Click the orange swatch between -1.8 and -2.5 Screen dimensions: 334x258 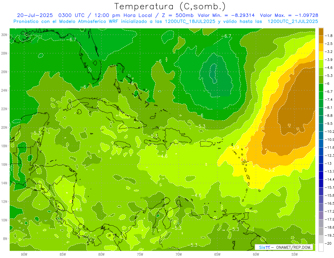[321, 40]
